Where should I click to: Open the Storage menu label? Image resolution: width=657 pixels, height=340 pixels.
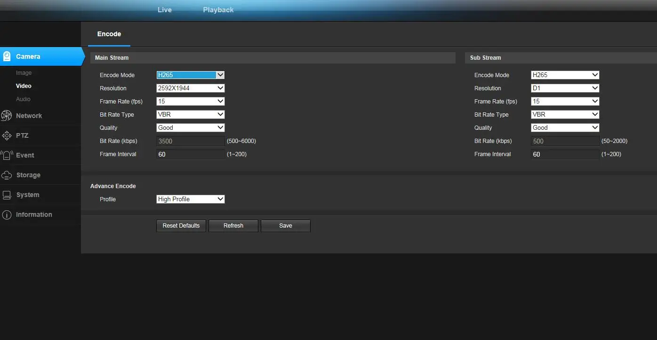(28, 175)
